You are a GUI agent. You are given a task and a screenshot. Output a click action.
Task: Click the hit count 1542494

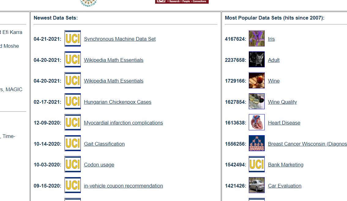236,165
